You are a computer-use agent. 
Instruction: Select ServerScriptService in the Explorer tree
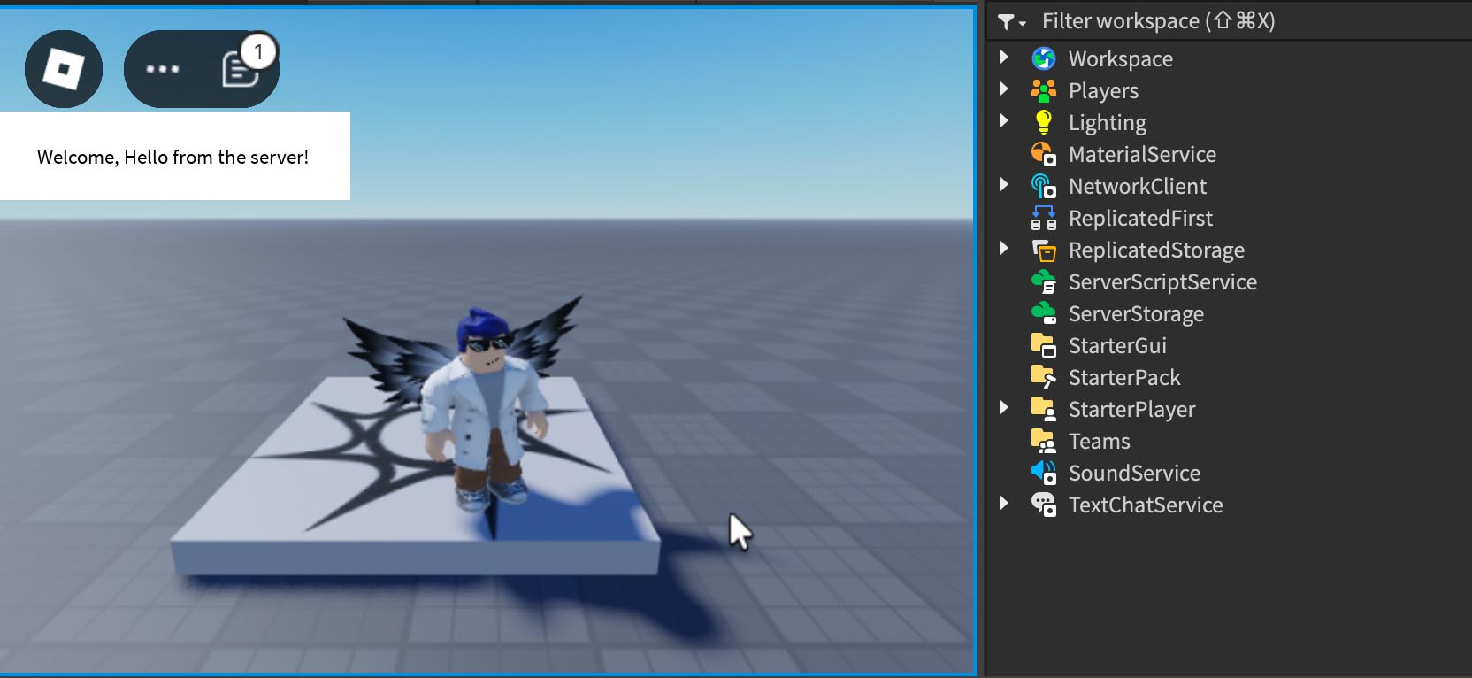pos(1162,282)
